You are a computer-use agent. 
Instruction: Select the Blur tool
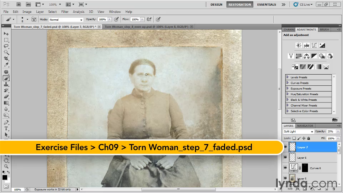click(x=6, y=109)
